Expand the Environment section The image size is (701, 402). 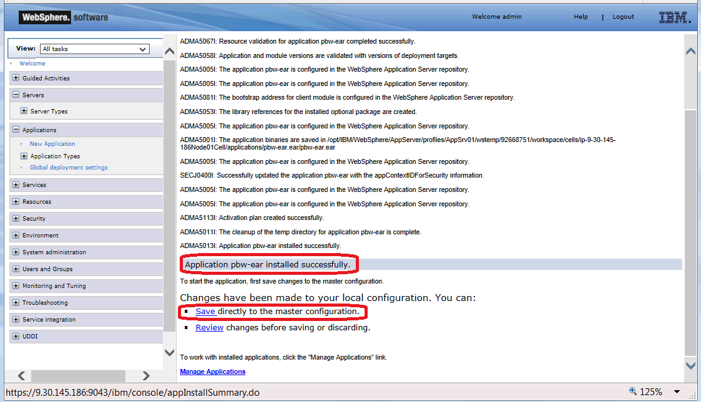pyautogui.click(x=16, y=235)
